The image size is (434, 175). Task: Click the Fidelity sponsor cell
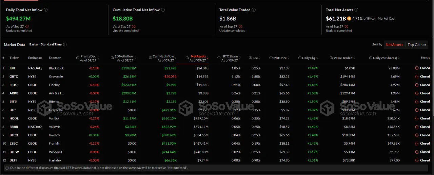click(54, 85)
